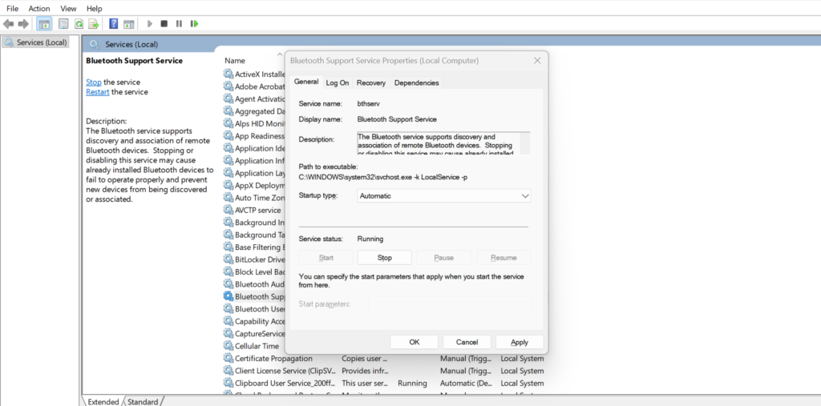Open the Action menu
The width and height of the screenshot is (821, 406).
[39, 8]
